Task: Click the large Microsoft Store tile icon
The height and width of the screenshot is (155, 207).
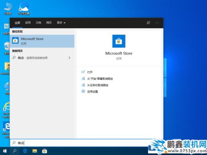Action: pyautogui.click(x=119, y=41)
